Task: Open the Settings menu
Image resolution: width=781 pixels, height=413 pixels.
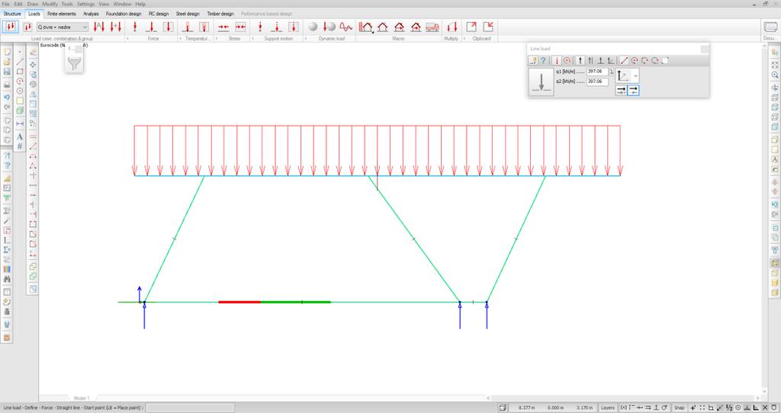Action: [x=85, y=4]
